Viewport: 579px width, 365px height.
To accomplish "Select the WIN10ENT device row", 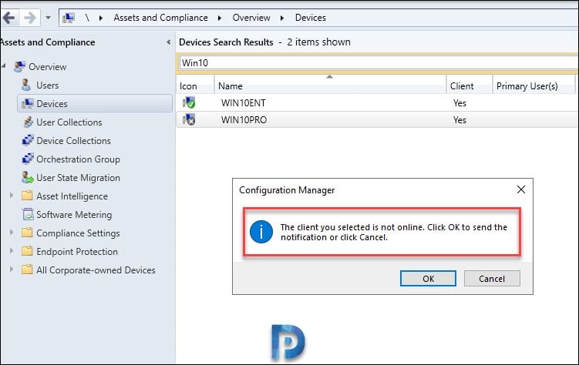I will click(377, 103).
